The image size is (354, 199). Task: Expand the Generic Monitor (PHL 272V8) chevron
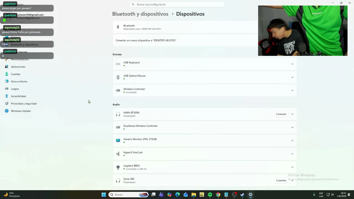coord(292,141)
